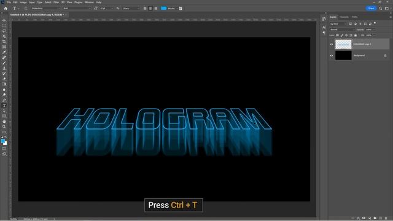Select the Move tool
The image size is (393, 221).
(x=4, y=20)
